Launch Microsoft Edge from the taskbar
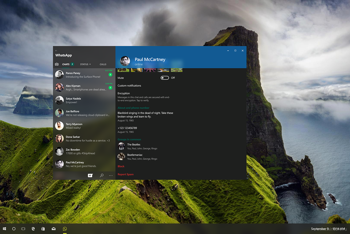The image size is (350, 234). coord(33,229)
